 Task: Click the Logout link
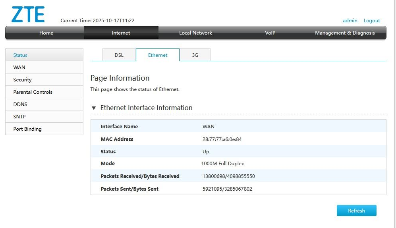371,21
